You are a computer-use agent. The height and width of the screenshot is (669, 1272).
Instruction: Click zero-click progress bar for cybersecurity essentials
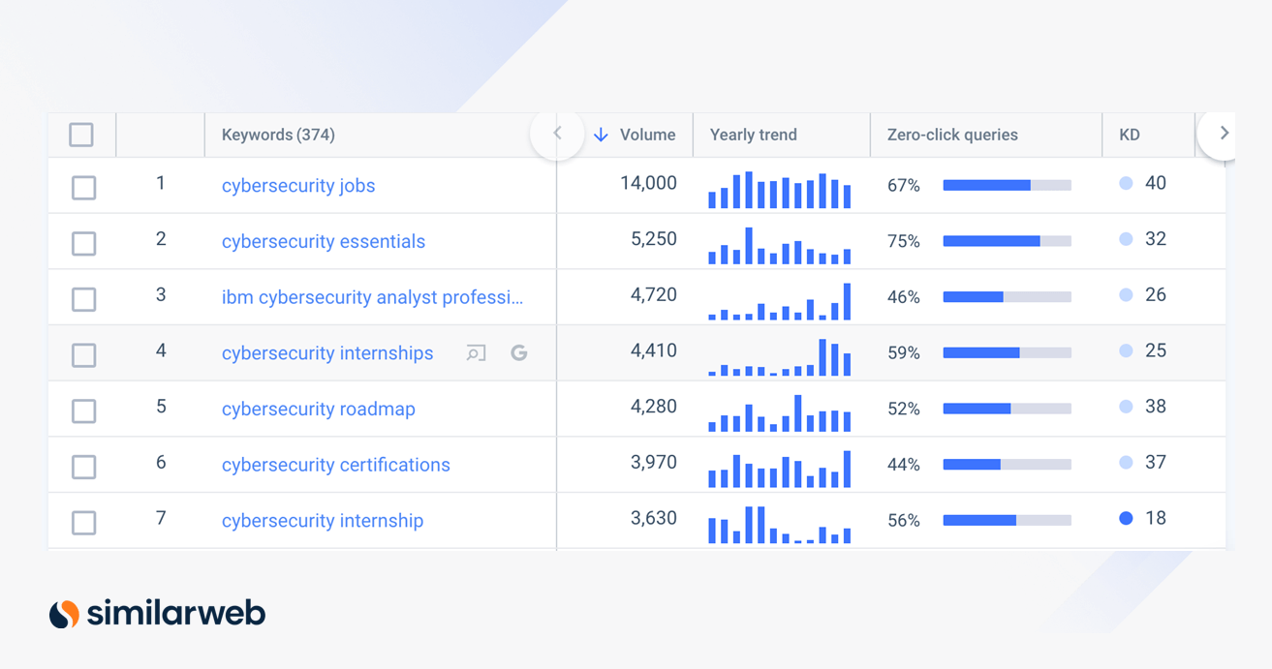[1007, 241]
